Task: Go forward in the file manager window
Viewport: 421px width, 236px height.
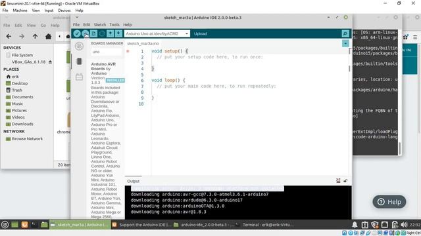Action: [22, 36]
